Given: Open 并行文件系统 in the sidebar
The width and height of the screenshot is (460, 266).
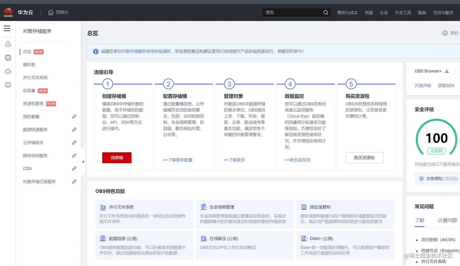Looking at the screenshot, I should 35,78.
